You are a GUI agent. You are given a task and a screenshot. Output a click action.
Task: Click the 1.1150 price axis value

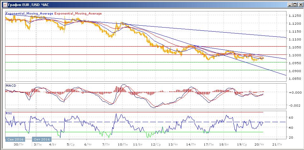[294, 31]
